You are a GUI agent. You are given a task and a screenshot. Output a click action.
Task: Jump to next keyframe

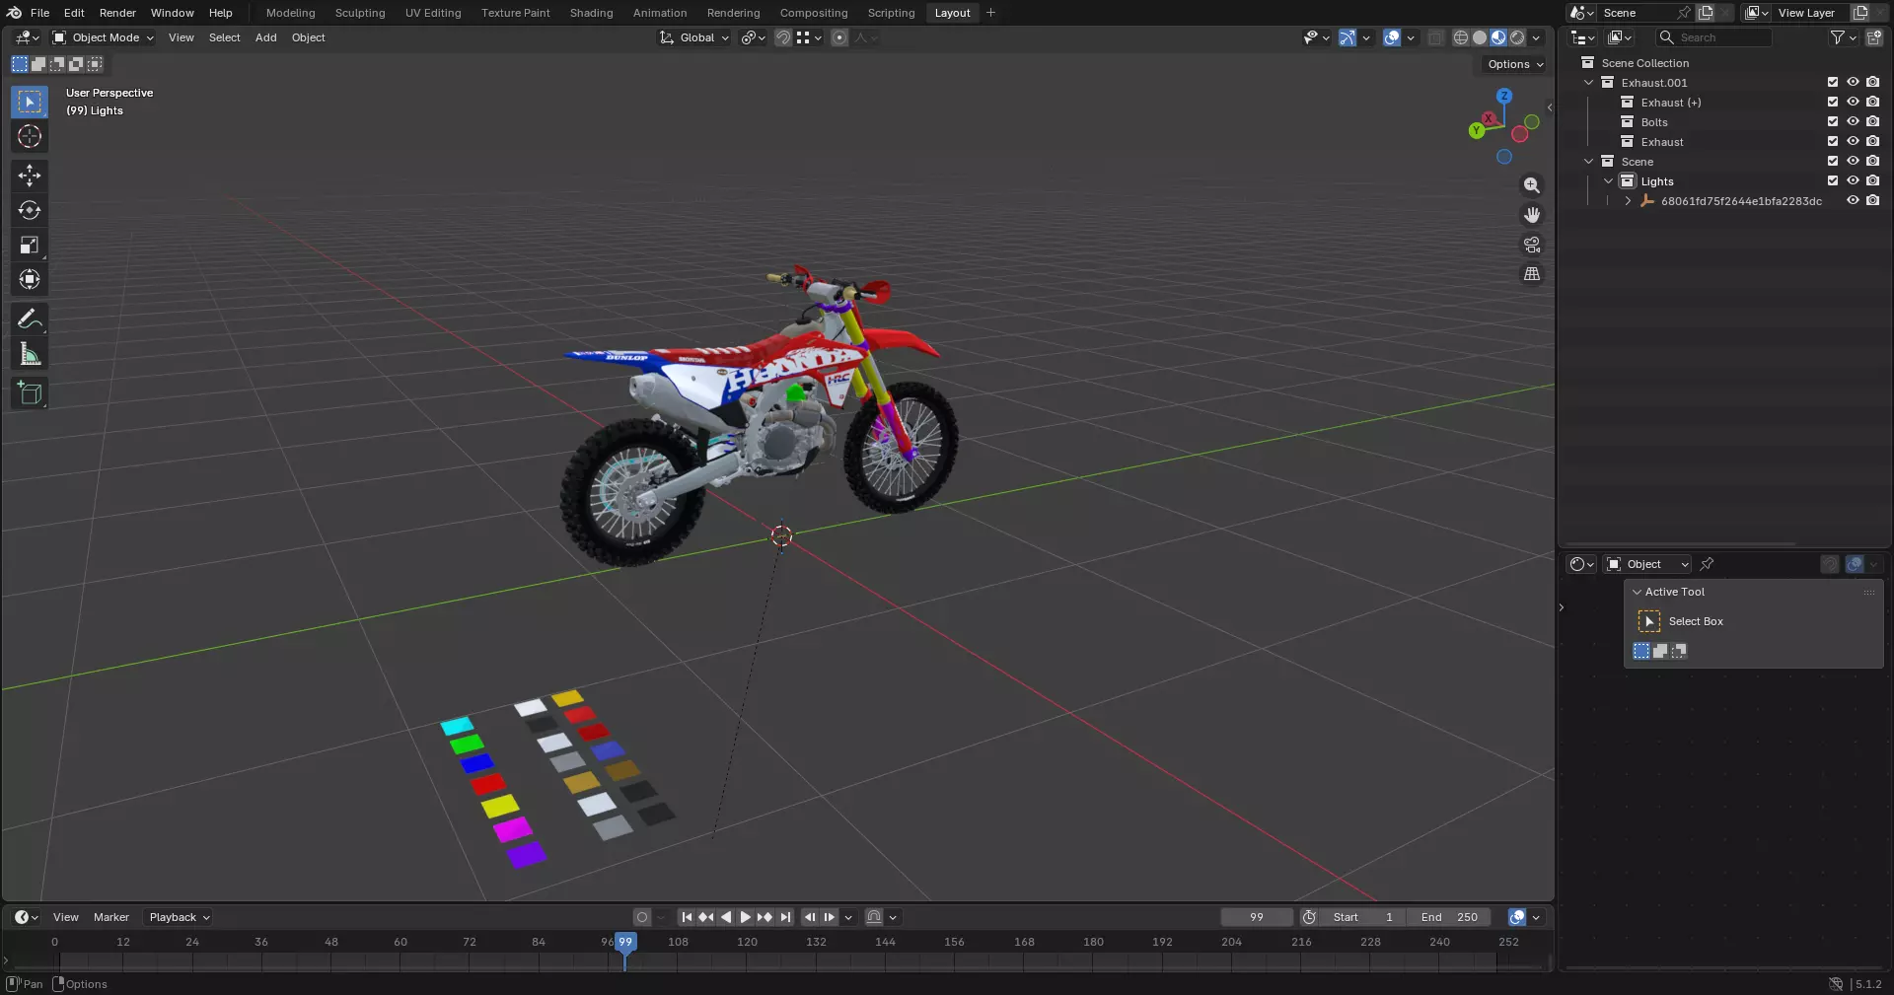(x=765, y=917)
